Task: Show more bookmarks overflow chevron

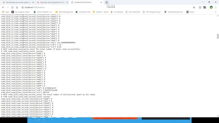Action: pos(216,12)
